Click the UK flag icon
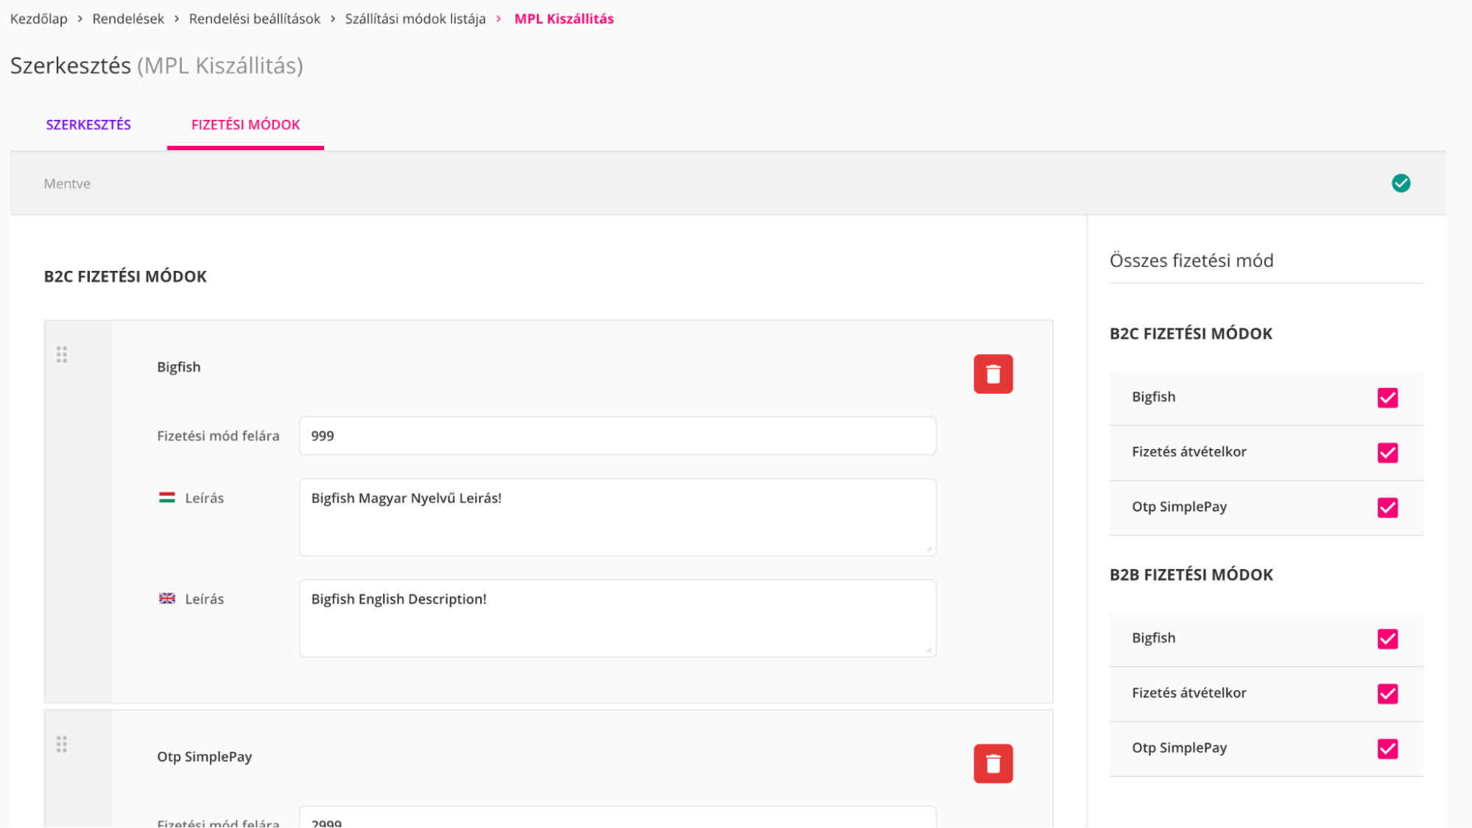1472x828 pixels. (167, 598)
